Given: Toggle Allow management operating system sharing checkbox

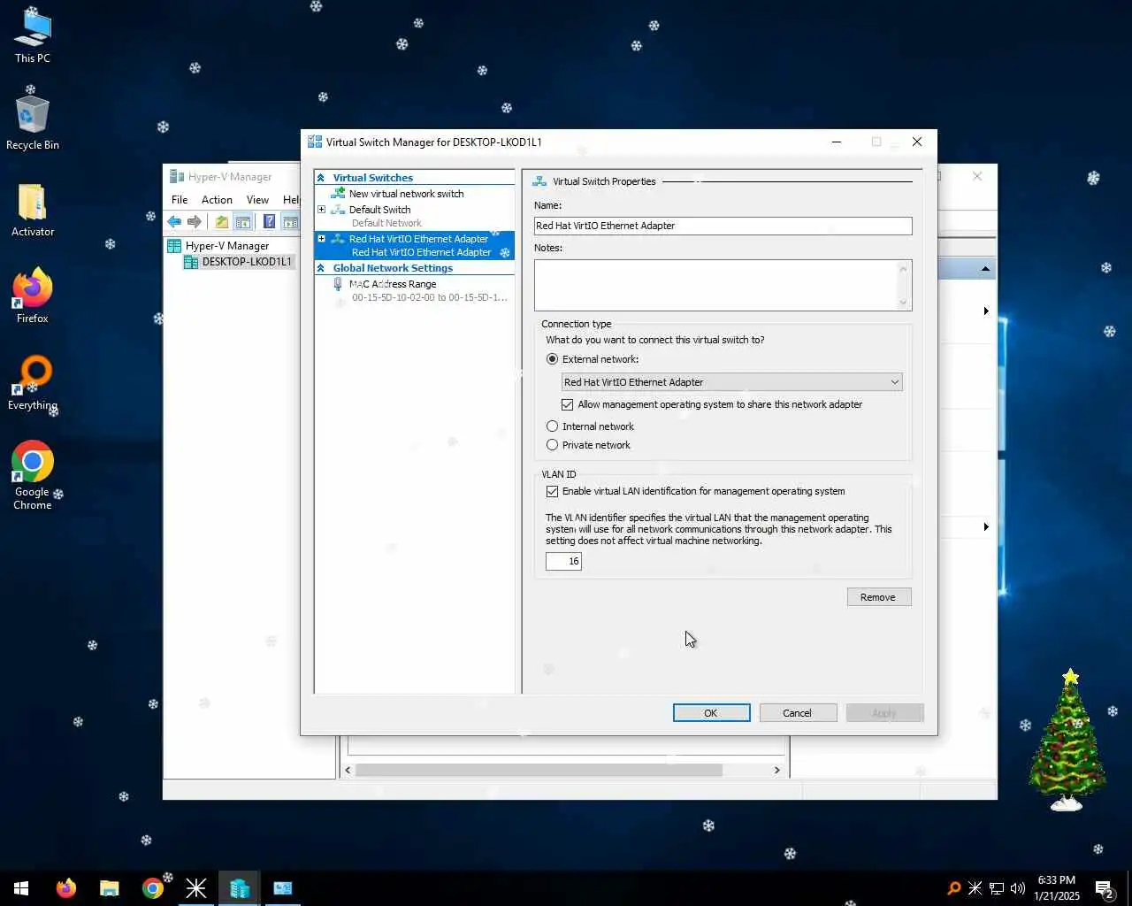Looking at the screenshot, I should pyautogui.click(x=568, y=404).
